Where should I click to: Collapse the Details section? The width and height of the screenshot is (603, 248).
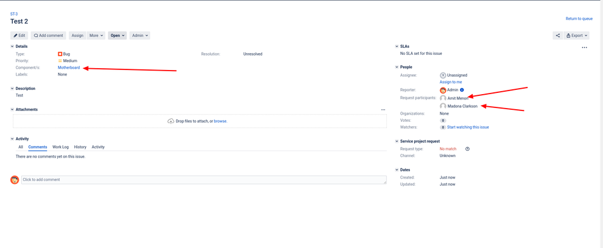[12, 46]
